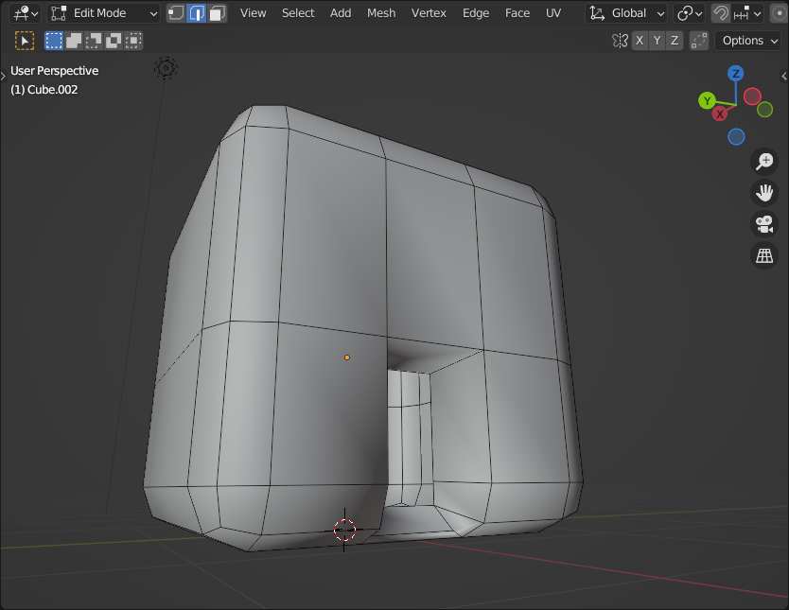Choose the set new selection mode
Viewport: 789px width, 610px height.
(x=53, y=41)
